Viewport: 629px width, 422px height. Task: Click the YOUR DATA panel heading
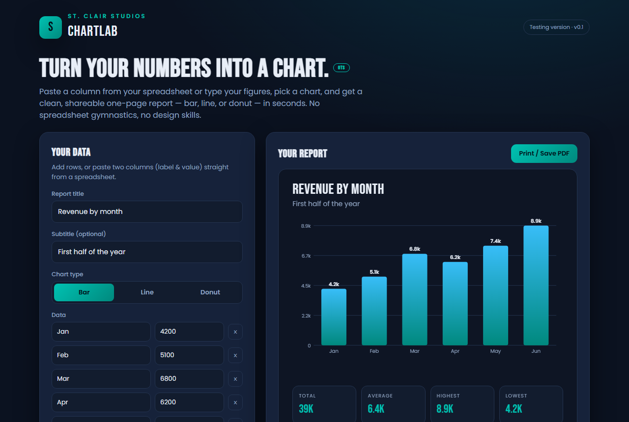[71, 152]
